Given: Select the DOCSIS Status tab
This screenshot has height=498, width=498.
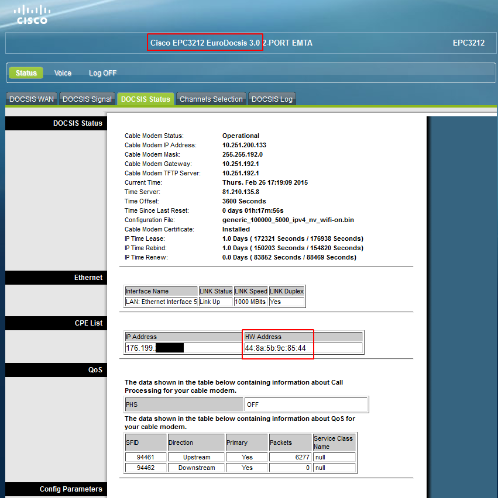Looking at the screenshot, I should coord(146,99).
